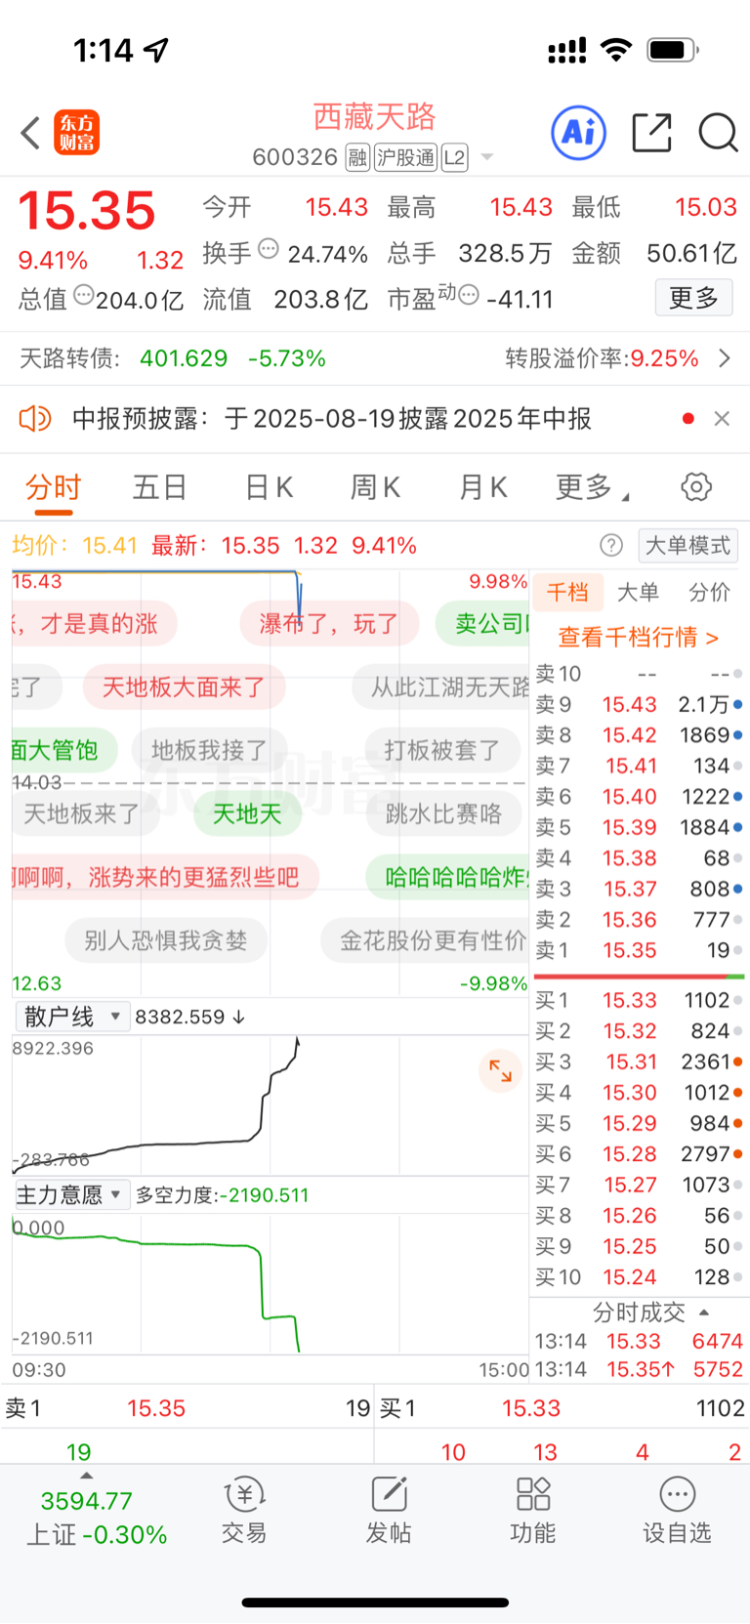
Task: Select the 卖1 order row at 15.35
Action: (639, 950)
